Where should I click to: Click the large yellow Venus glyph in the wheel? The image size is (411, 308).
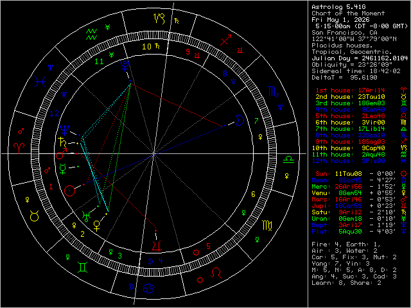[97, 226]
